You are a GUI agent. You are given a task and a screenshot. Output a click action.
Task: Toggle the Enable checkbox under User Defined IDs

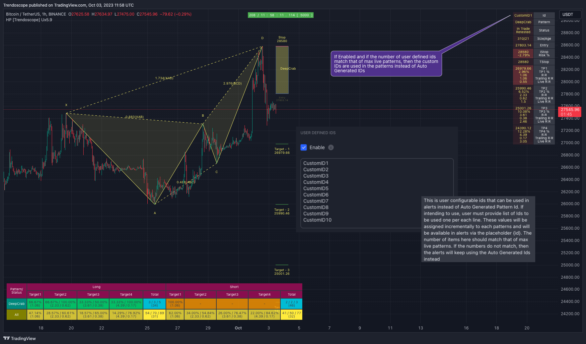point(304,147)
